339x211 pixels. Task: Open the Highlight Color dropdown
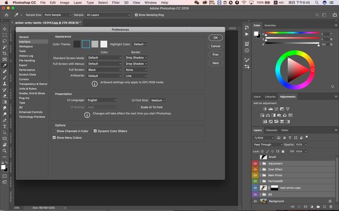point(140,44)
